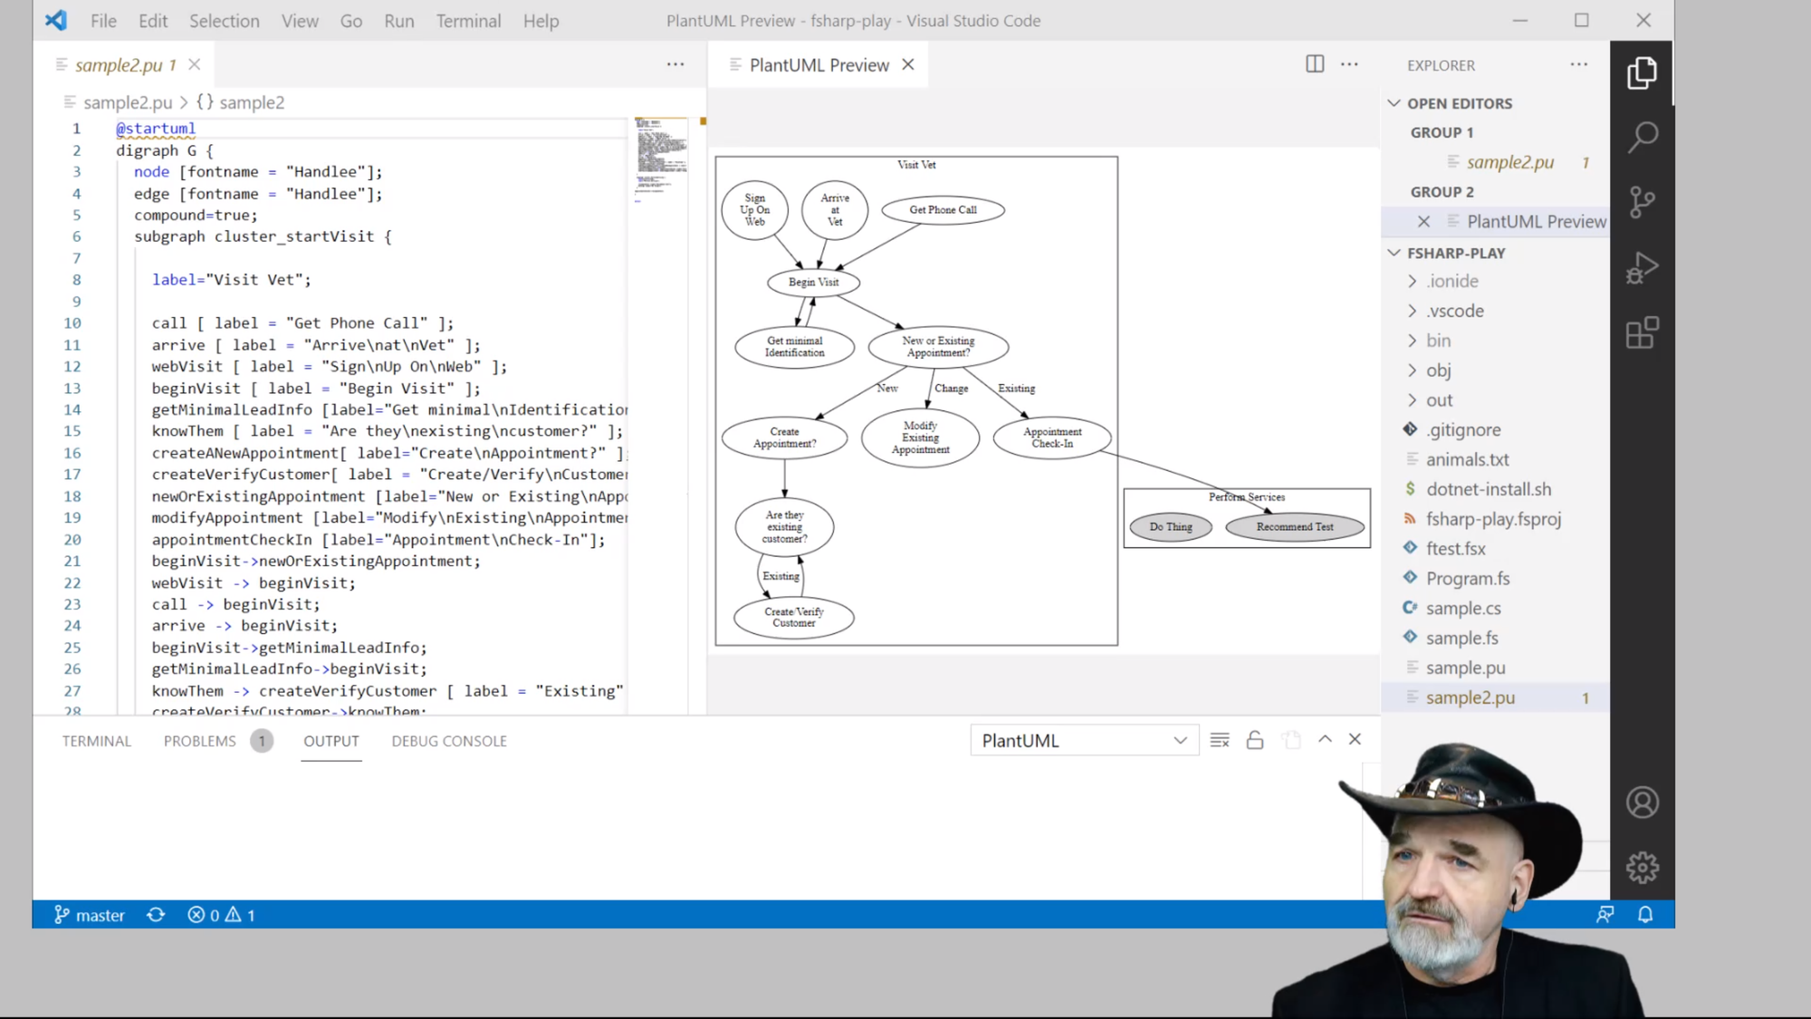
Task: Open the File menu
Action: [103, 20]
